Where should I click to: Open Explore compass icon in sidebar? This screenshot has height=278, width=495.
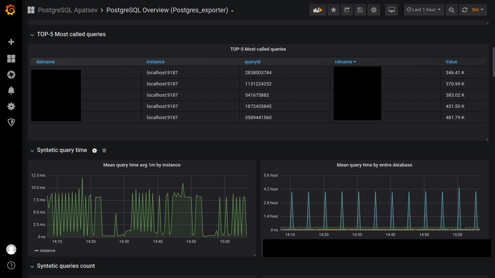click(x=11, y=75)
